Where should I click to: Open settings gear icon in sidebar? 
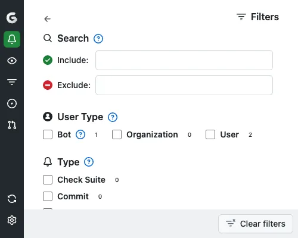12,220
